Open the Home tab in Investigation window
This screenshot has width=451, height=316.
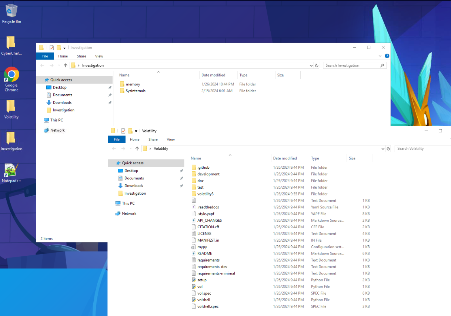click(x=63, y=56)
